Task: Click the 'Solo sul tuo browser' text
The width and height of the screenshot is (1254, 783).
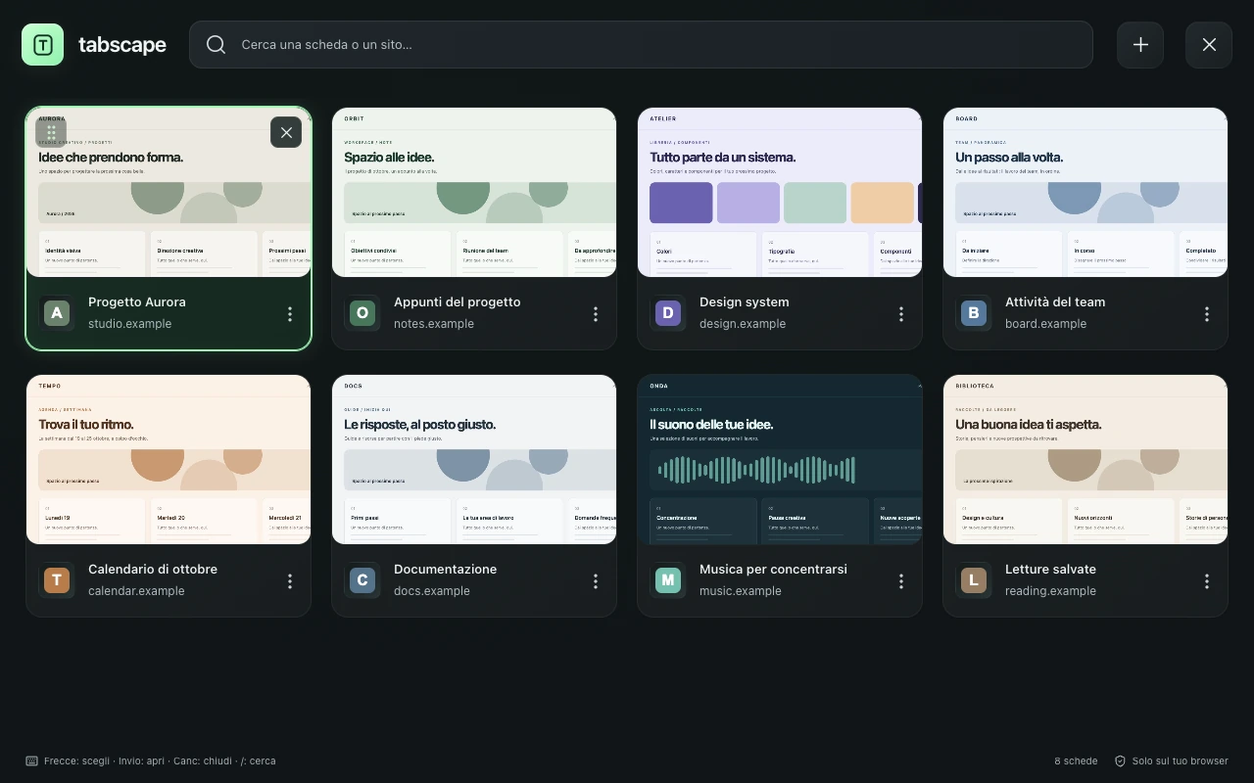Action: 1180,760
